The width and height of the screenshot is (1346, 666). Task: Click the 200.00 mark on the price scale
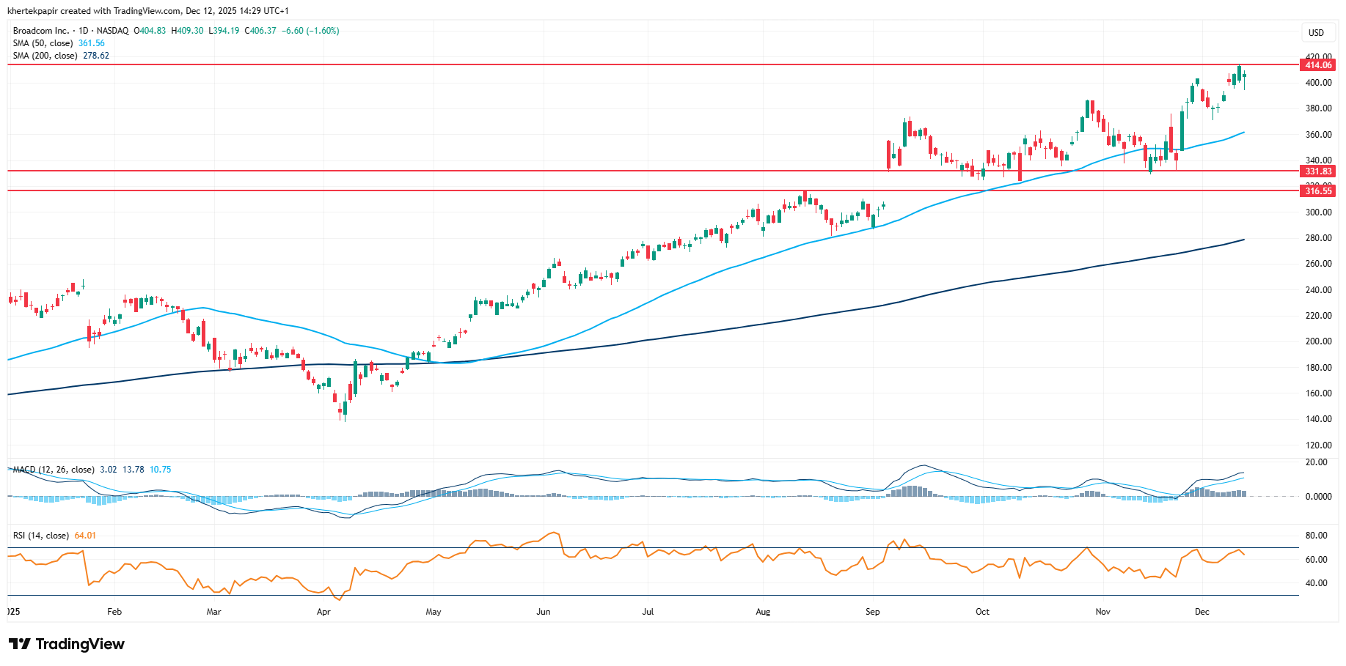[x=1317, y=341]
